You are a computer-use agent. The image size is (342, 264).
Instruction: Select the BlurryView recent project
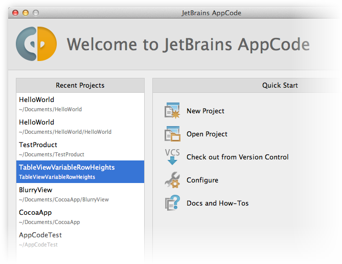coord(80,194)
